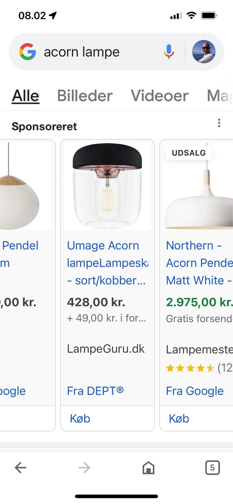Start voice search with microphone icon
Screen dimensions: 233x504
coord(169,52)
